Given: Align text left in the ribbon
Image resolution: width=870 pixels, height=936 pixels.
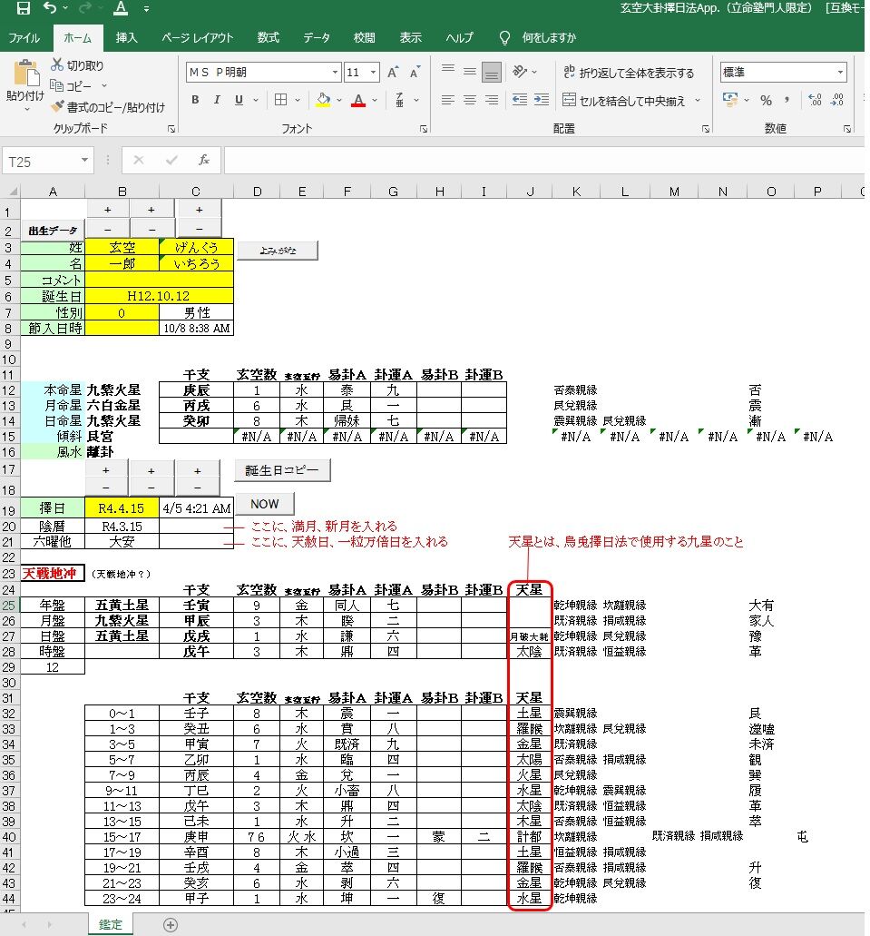Looking at the screenshot, I should pos(448,100).
